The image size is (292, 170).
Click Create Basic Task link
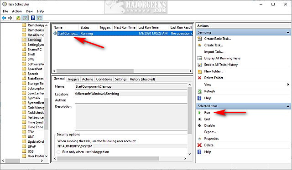coord(218,39)
